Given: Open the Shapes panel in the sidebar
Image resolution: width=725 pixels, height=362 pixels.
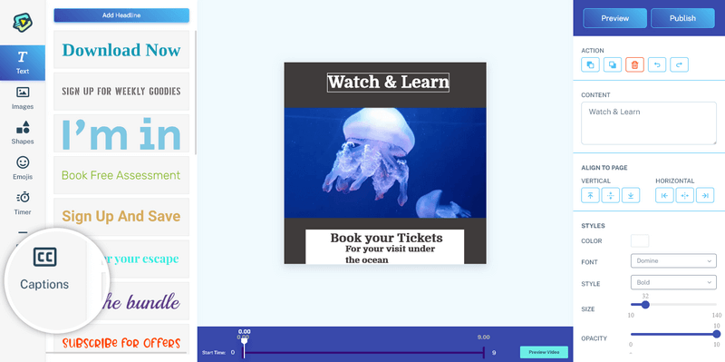Looking at the screenshot, I should tap(23, 133).
